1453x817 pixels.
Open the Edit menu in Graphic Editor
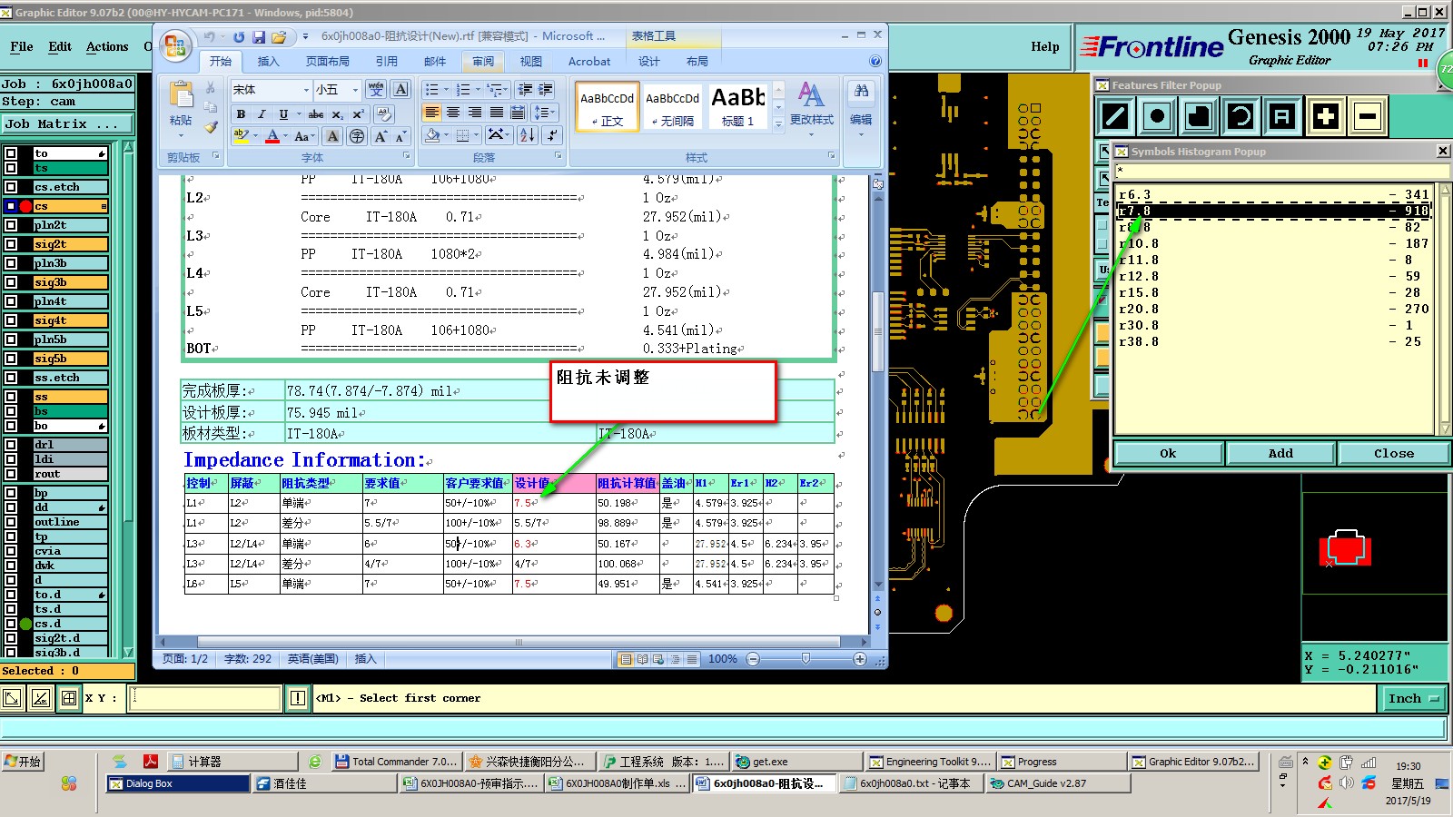click(60, 46)
